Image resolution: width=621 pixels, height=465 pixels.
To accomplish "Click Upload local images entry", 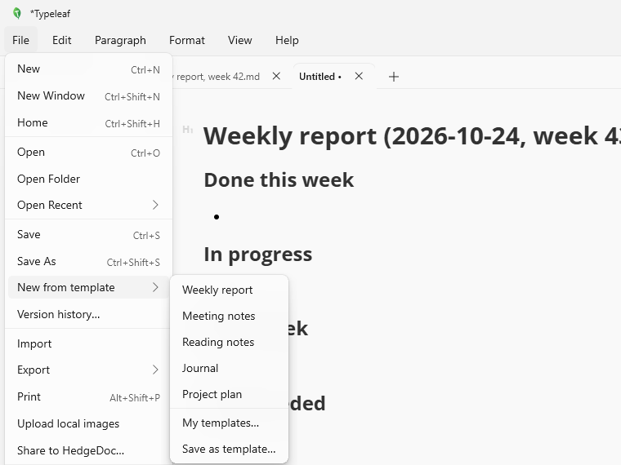I will pos(89,423).
